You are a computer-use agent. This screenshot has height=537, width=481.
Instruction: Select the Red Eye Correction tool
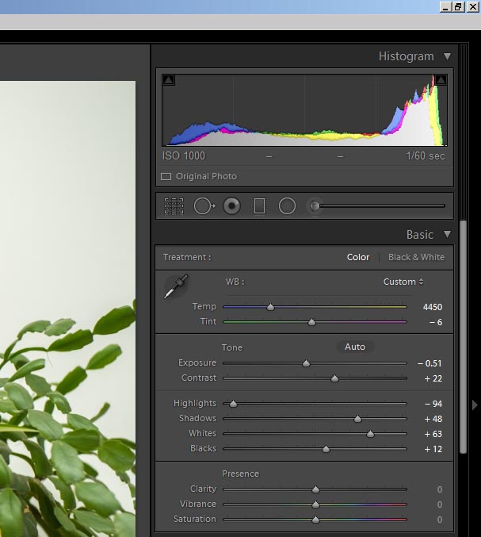point(231,206)
